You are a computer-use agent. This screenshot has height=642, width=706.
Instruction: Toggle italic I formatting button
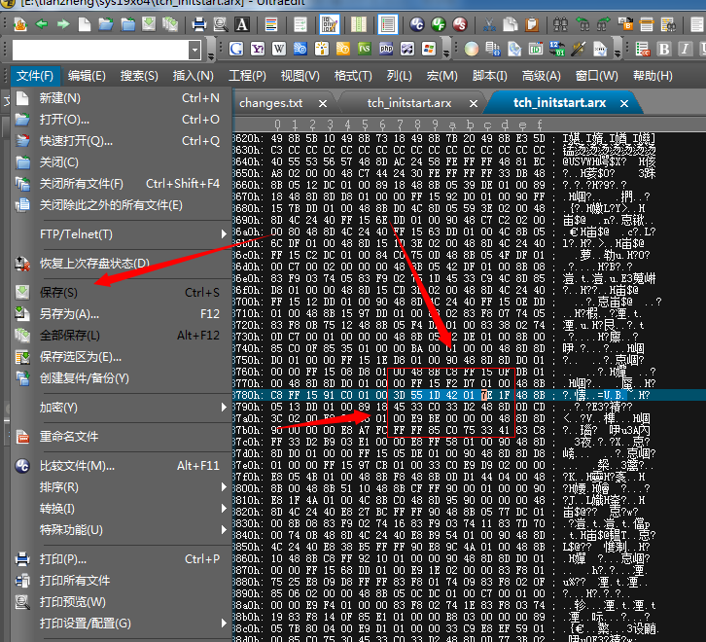click(x=685, y=49)
